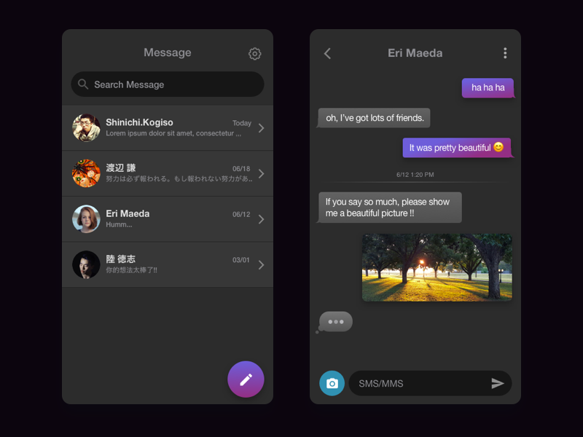This screenshot has height=437, width=583.
Task: Navigate back with the left arrow
Action: tap(327, 53)
